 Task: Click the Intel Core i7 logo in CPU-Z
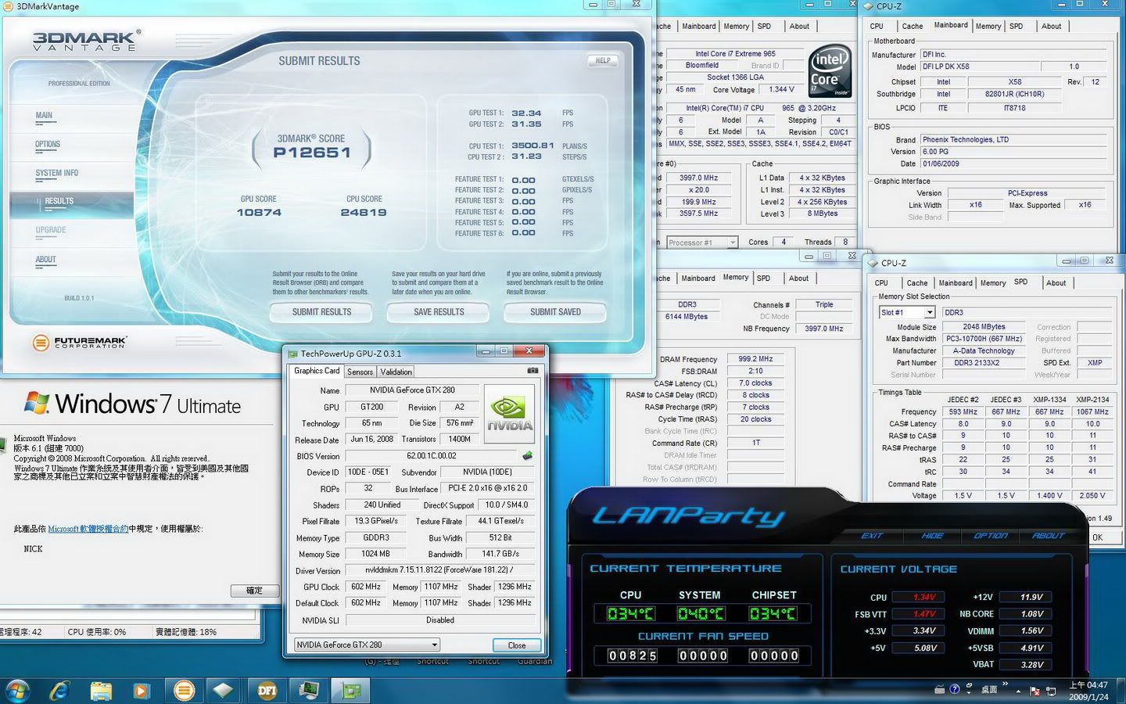point(829,70)
